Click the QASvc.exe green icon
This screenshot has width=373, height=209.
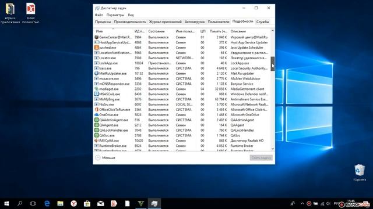click(x=96, y=135)
